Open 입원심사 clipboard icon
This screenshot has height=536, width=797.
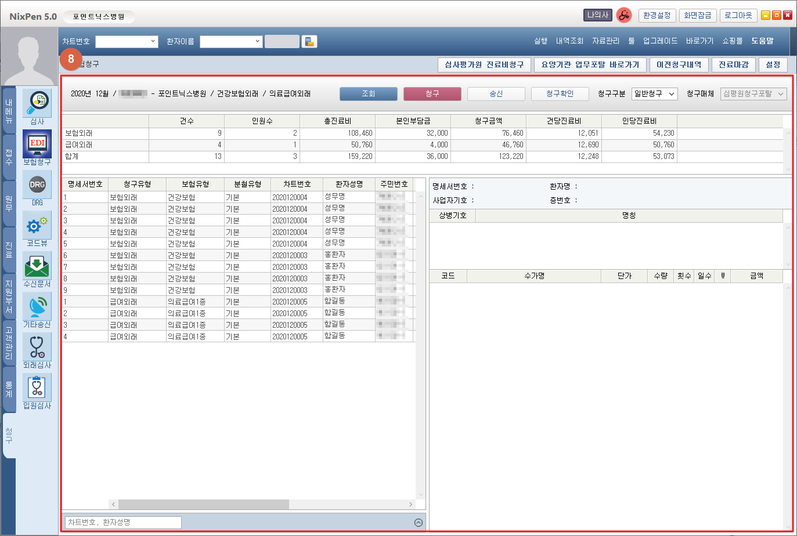point(37,387)
